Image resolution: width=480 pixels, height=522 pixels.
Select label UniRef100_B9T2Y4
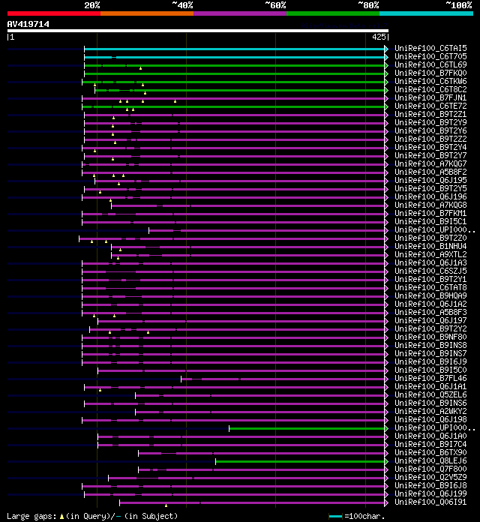430,147
